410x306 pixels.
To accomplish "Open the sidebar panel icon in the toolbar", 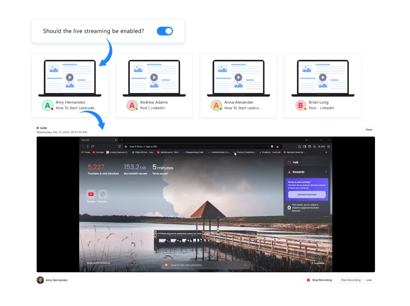I will coord(304,146).
